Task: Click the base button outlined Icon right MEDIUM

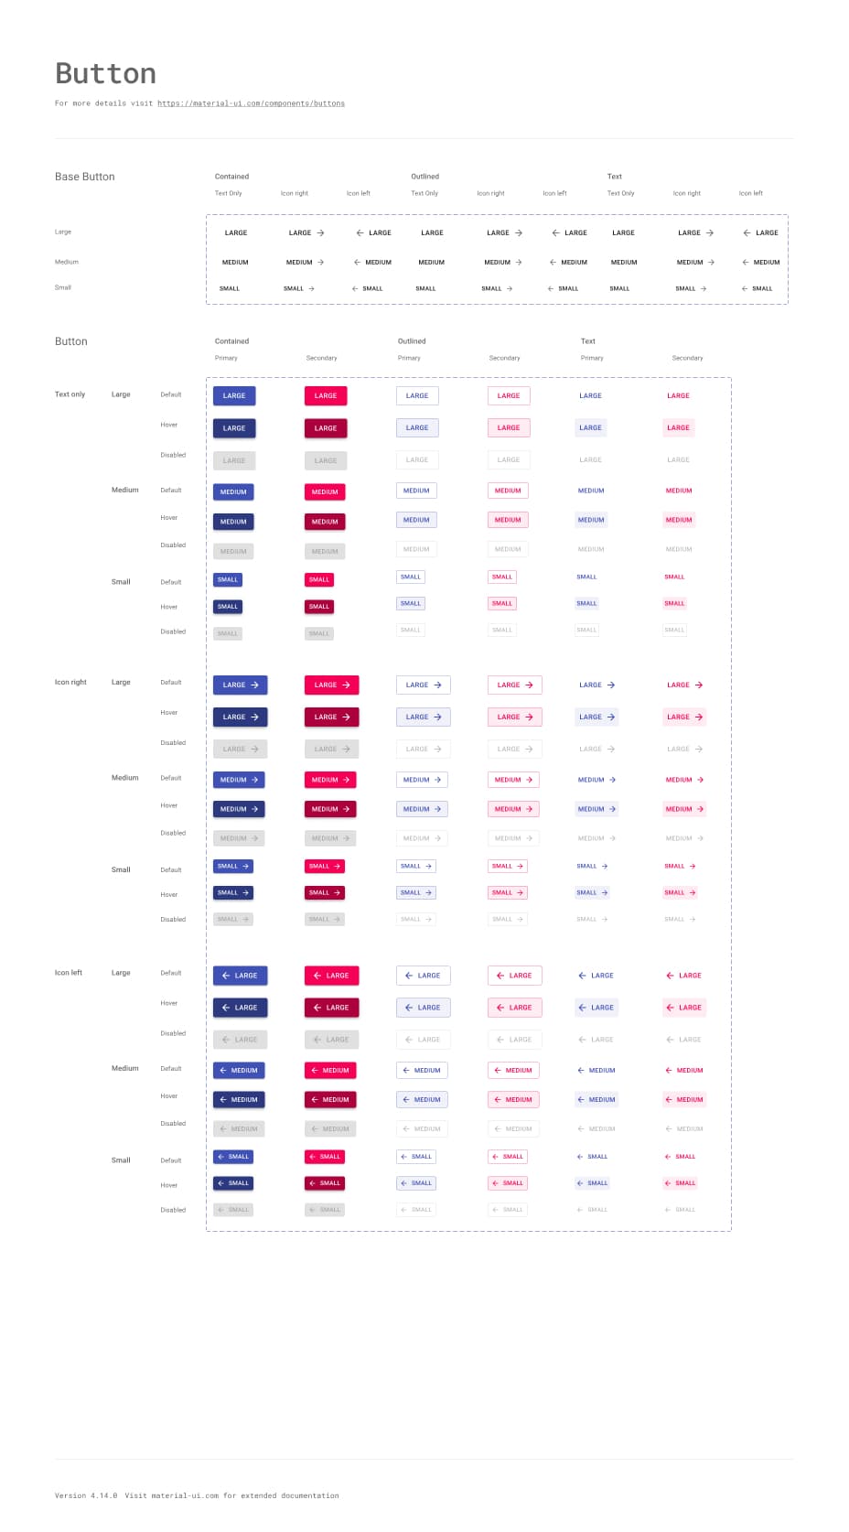Action: point(501,262)
